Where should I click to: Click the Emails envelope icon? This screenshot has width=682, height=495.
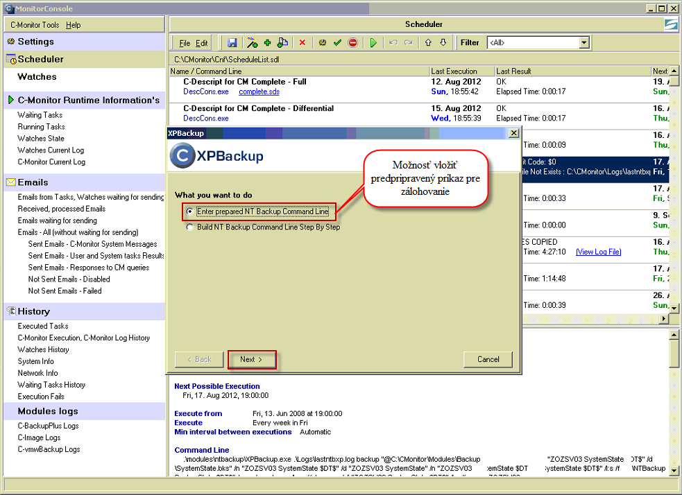(11, 182)
